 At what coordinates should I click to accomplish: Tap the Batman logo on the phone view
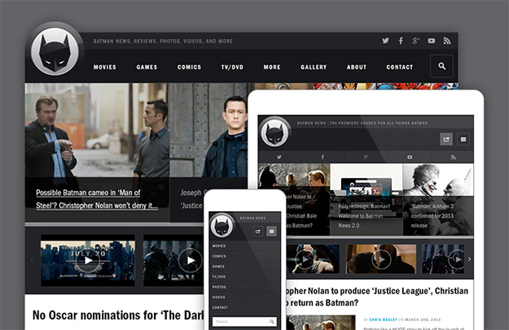pyautogui.click(x=222, y=226)
